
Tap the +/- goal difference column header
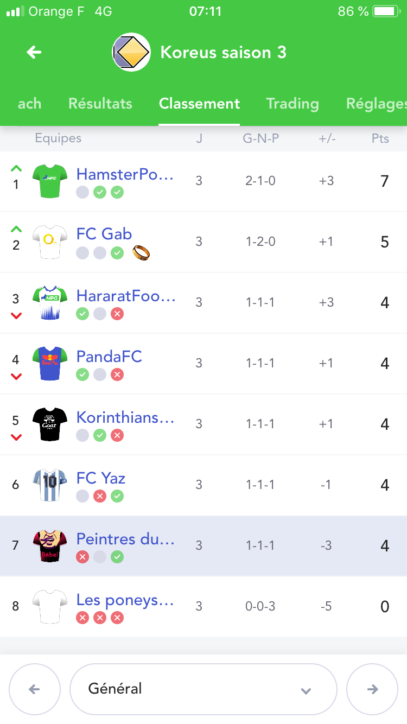coord(327,138)
